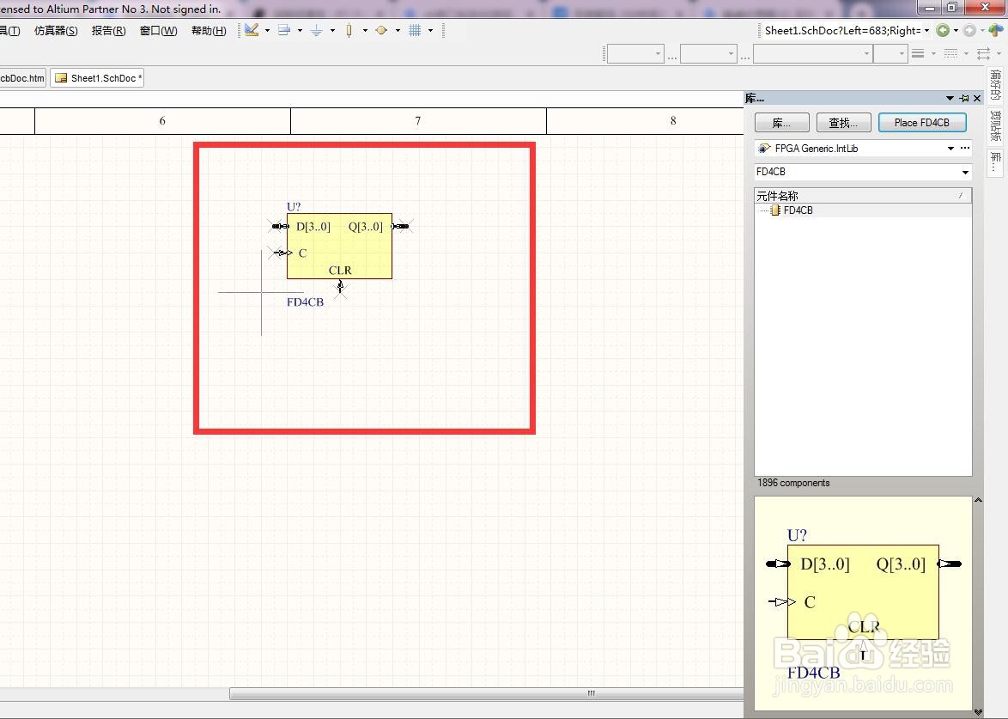The width and height of the screenshot is (1008, 719).
Task: Click the ellipsis button next to library dropdown
Action: [x=965, y=148]
